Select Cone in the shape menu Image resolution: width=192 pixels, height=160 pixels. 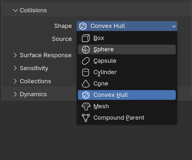coord(127,84)
